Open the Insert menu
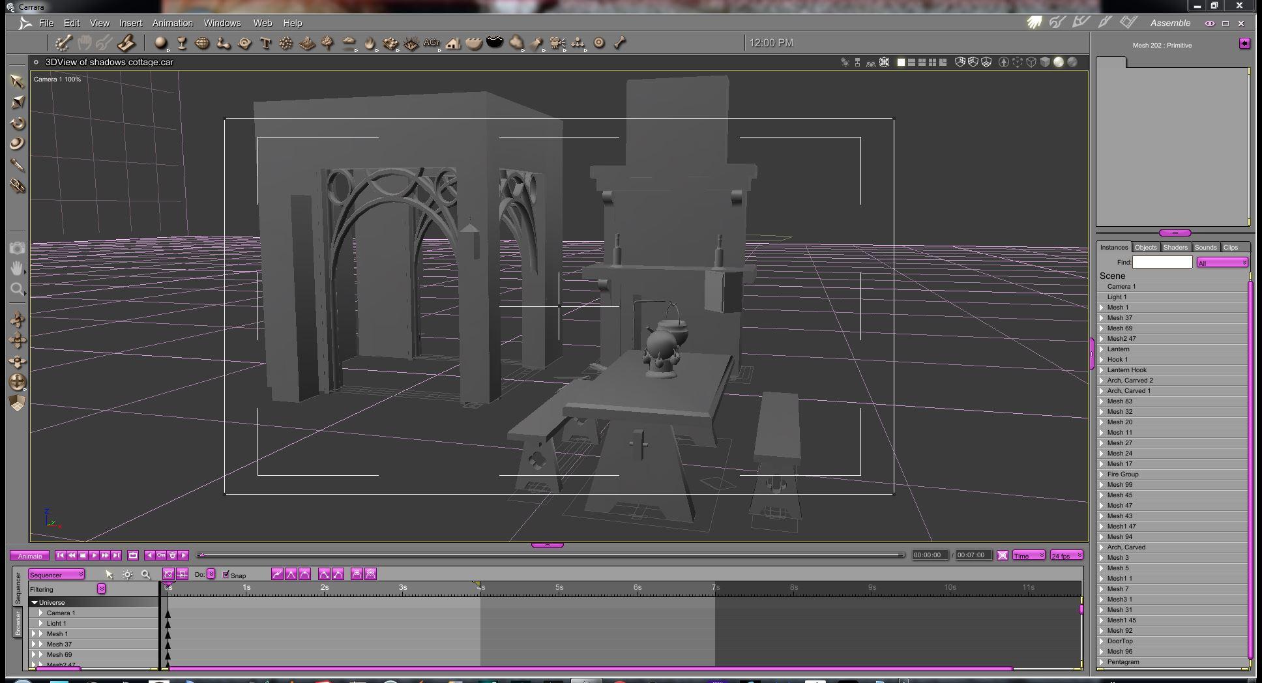Viewport: 1262px width, 683px height. (x=130, y=23)
